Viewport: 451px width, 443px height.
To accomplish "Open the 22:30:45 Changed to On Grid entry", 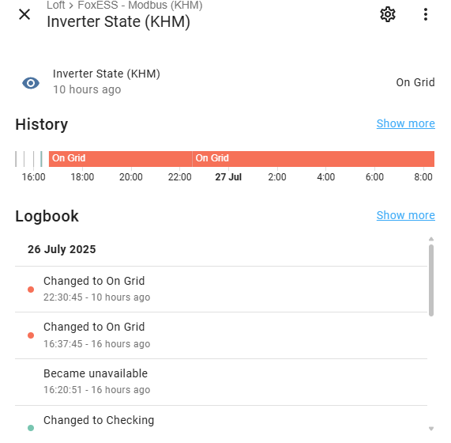I will tap(221, 289).
